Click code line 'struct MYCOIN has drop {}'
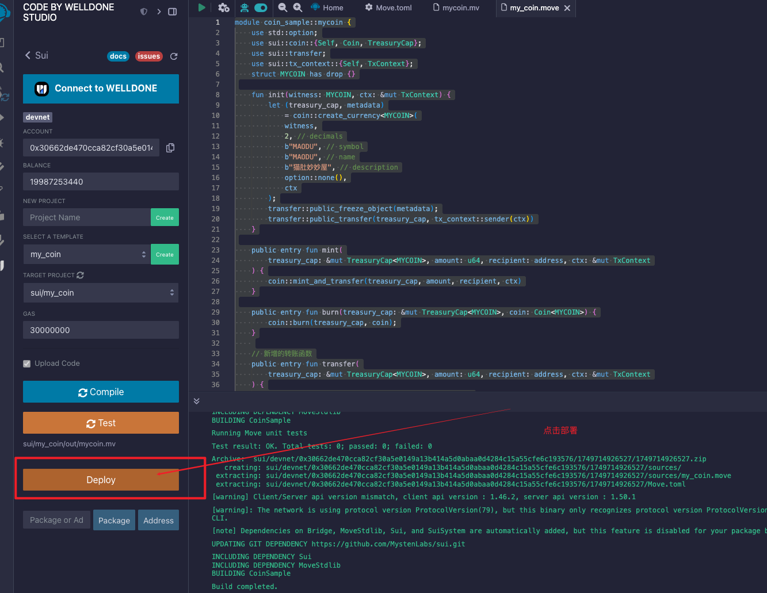Viewport: 767px width, 593px height. 303,74
